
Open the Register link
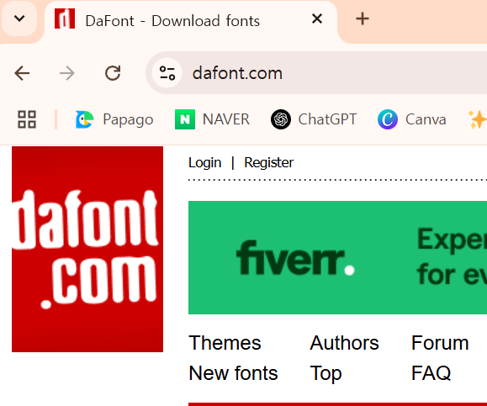[x=268, y=162]
